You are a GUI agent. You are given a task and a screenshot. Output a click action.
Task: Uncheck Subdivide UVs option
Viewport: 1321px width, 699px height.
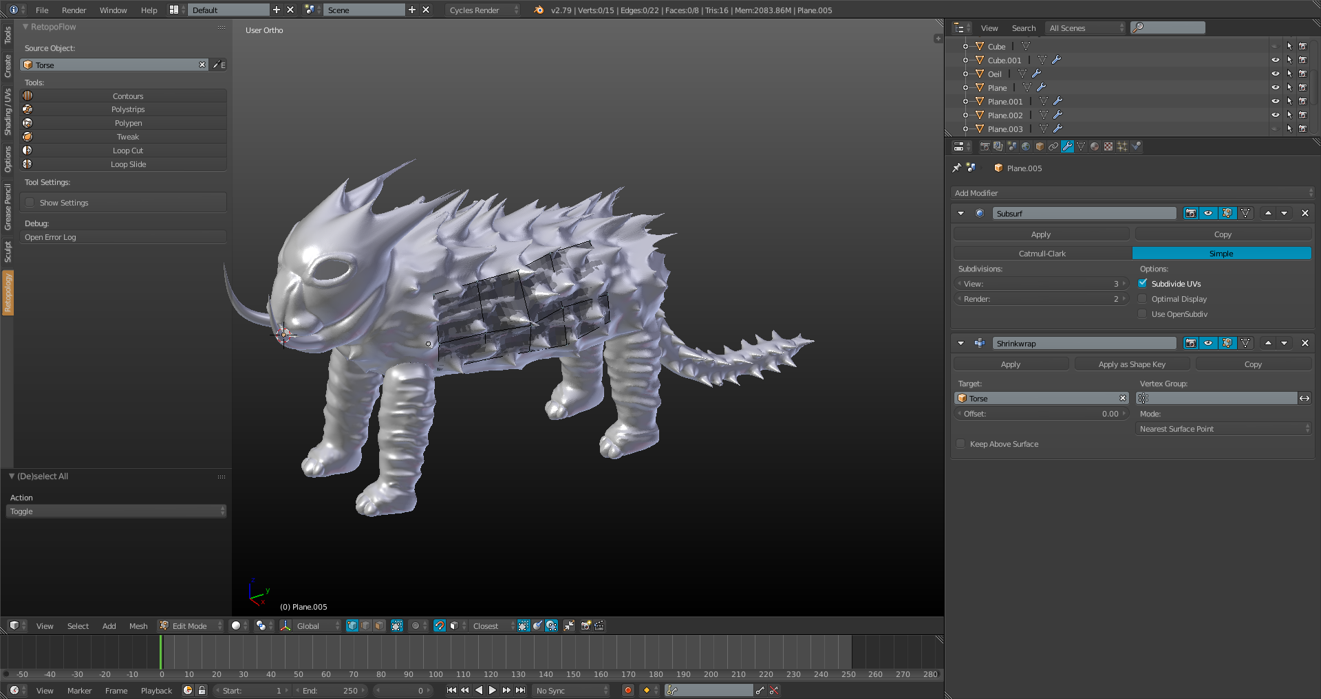click(x=1143, y=283)
